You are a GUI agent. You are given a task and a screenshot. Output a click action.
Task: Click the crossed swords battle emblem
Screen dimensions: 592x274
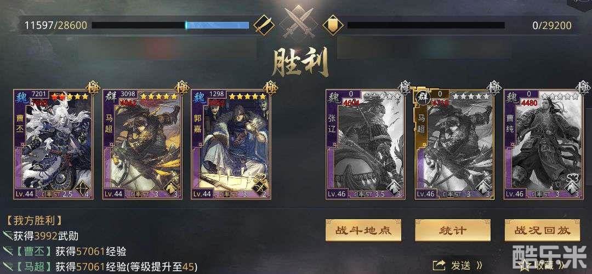(x=298, y=21)
